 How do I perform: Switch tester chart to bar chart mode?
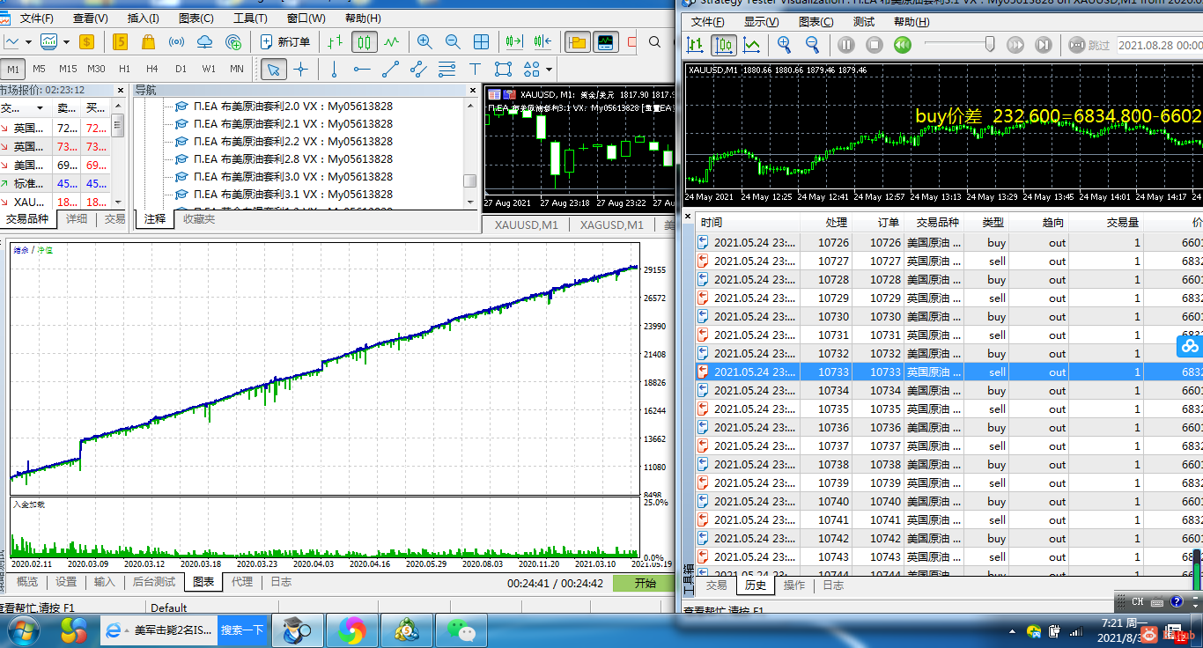pos(696,45)
